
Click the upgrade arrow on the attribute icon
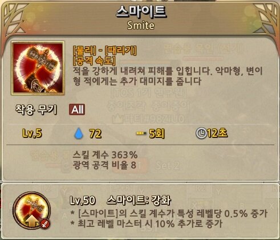click(32, 221)
